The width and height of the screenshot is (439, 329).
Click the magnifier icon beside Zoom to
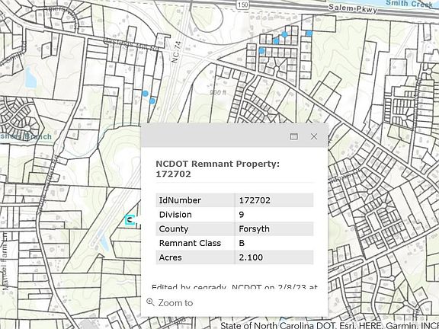(x=151, y=302)
